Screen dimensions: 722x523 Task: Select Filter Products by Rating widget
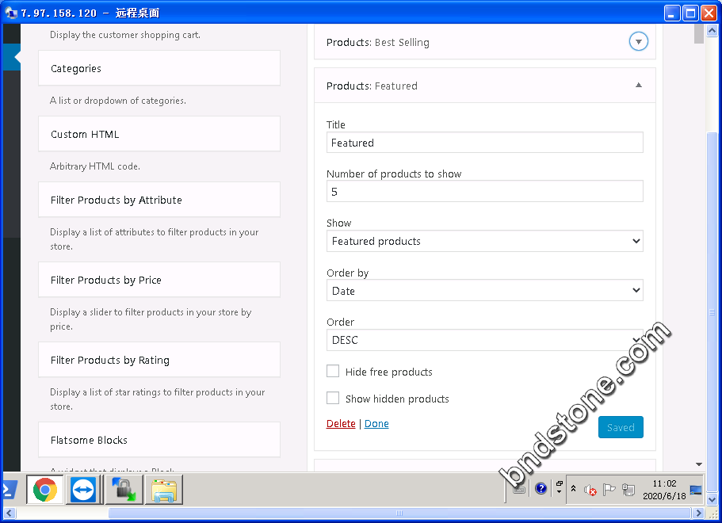pos(159,360)
